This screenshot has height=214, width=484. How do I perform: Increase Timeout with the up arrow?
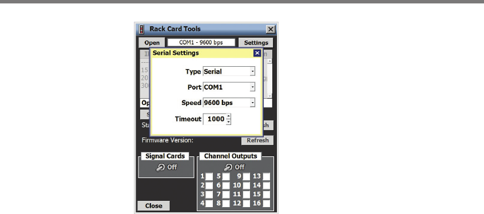(x=228, y=116)
